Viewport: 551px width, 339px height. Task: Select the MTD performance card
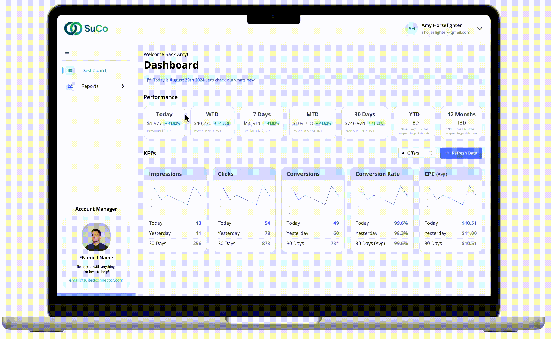coord(312,122)
